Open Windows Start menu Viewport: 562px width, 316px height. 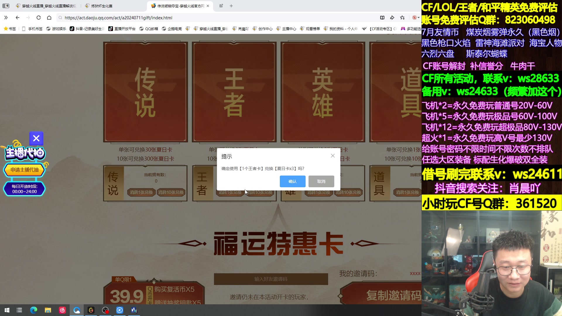coord(7,310)
